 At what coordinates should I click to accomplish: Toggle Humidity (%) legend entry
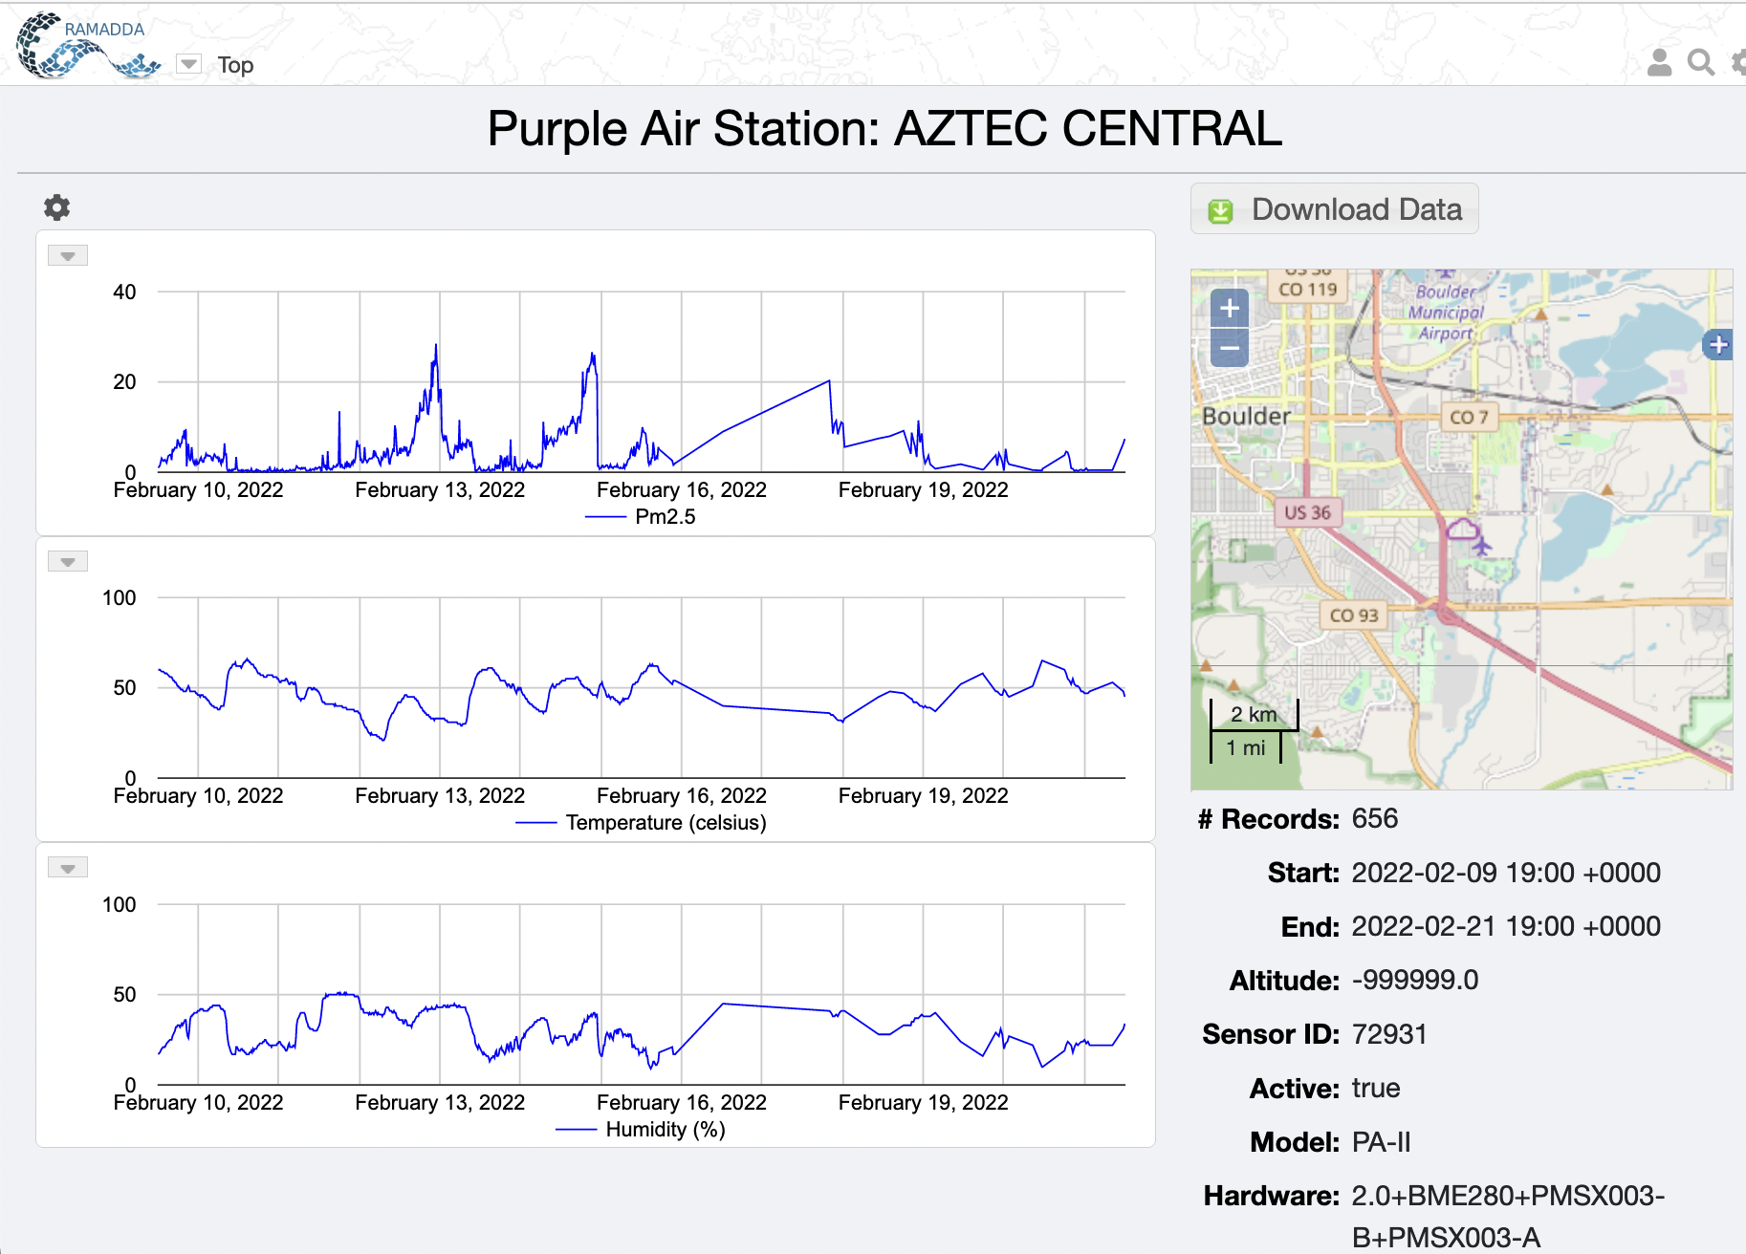(x=641, y=1130)
